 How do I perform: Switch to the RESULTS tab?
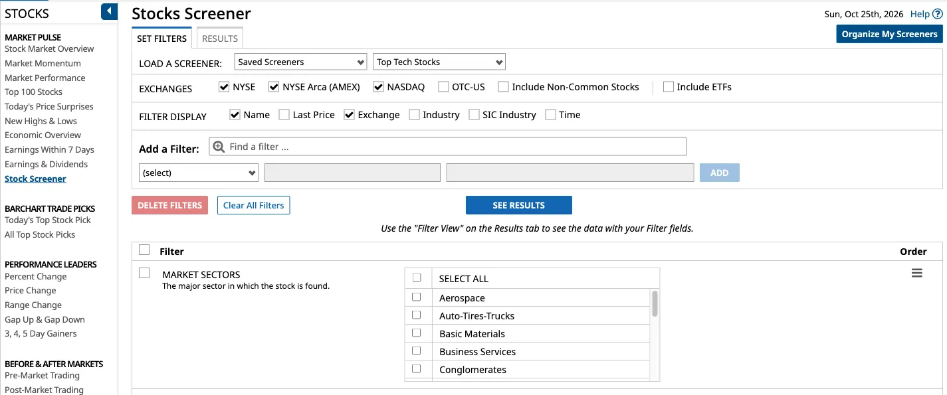[220, 39]
